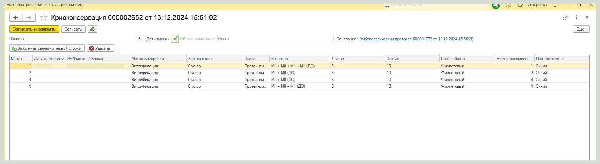Expand the Еще dropdown menu
600x164 pixels.
[x=581, y=29]
